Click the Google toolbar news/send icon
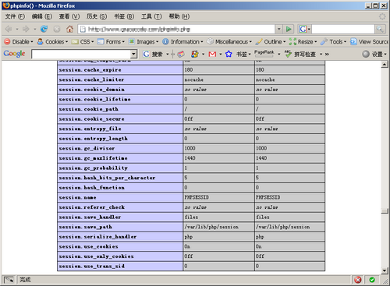The width and height of the screenshot is (390, 286). (x=181, y=54)
